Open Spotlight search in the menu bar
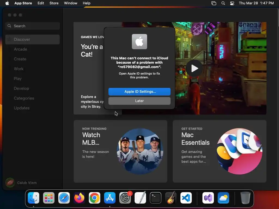The image size is (279, 209). pyautogui.click(x=223, y=3)
